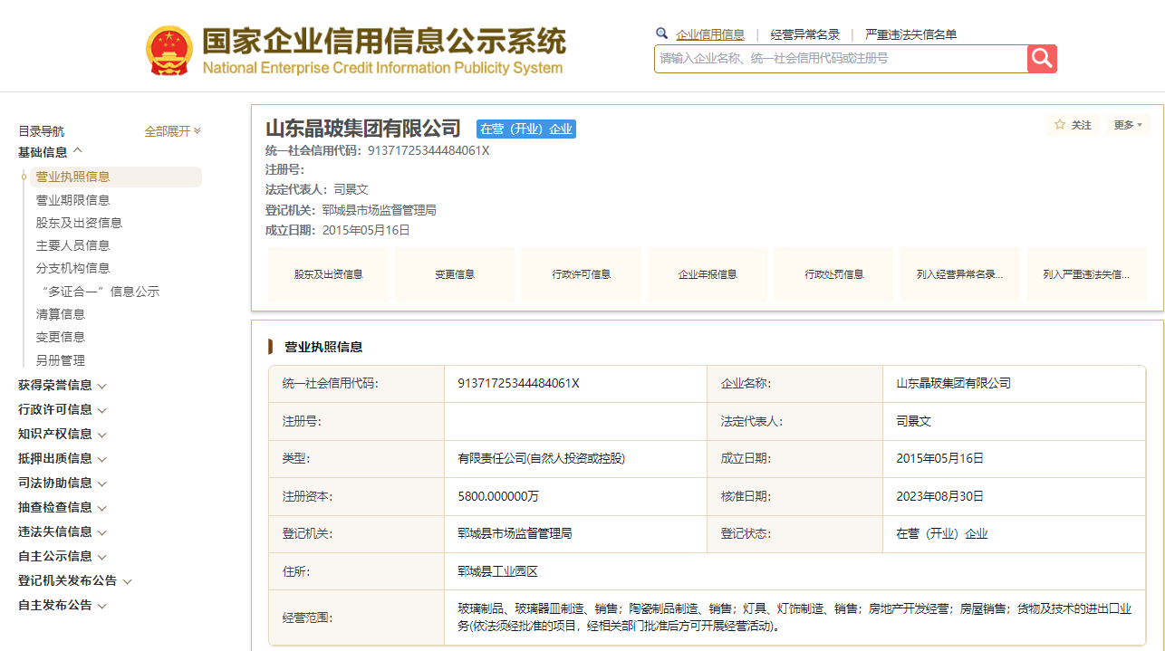Click the 关注 follow button
Viewport: 1165px width, 651px height.
coord(1074,125)
